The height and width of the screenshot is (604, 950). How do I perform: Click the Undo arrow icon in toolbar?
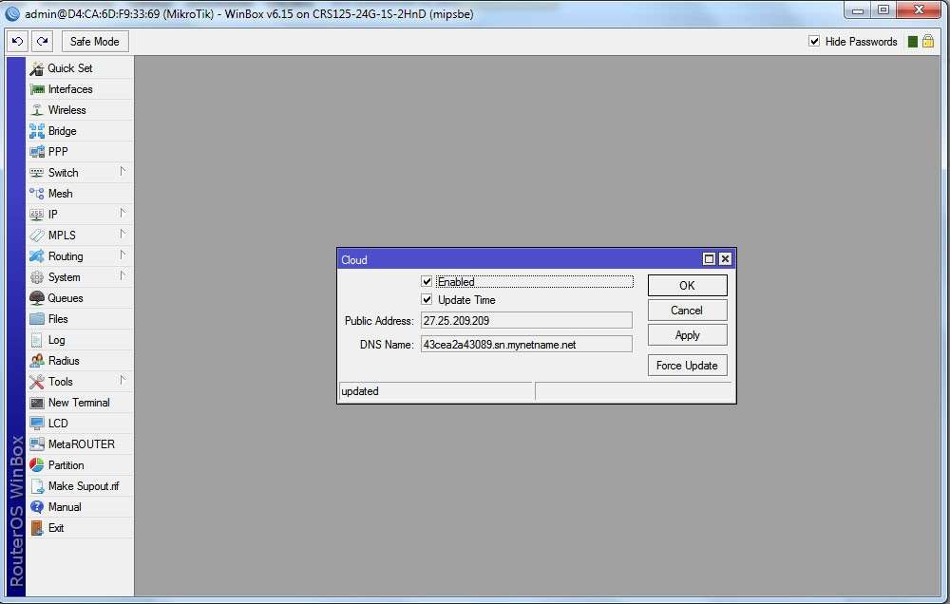tap(17, 41)
